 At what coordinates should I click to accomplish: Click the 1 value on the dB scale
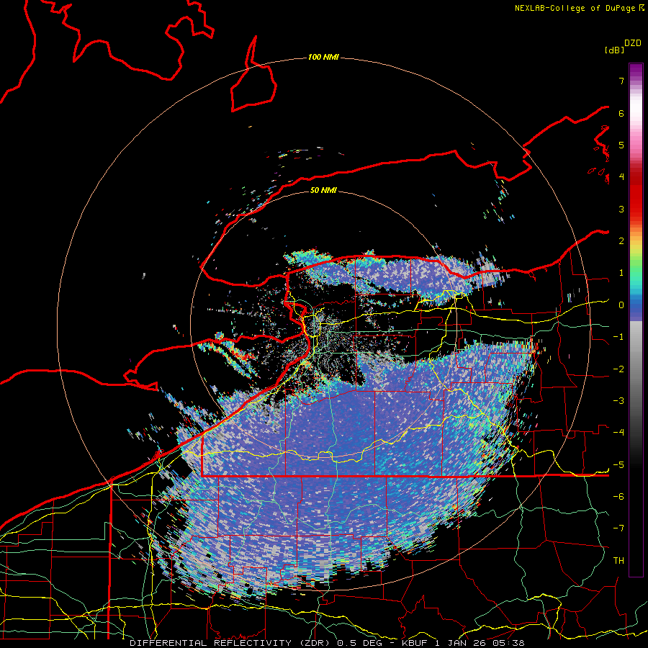pos(621,273)
